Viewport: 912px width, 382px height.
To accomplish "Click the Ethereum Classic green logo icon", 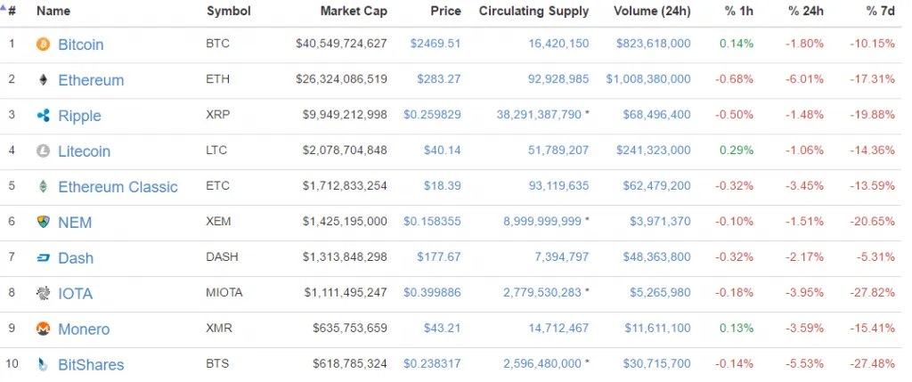I will pyautogui.click(x=43, y=187).
